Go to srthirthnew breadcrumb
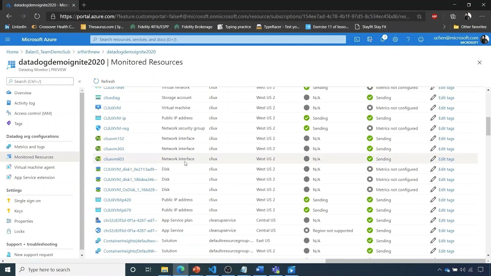 88,52
